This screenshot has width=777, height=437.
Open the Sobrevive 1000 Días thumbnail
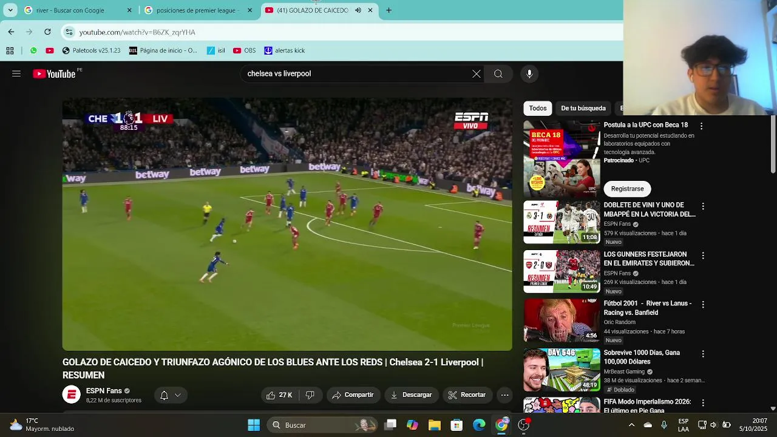562,370
